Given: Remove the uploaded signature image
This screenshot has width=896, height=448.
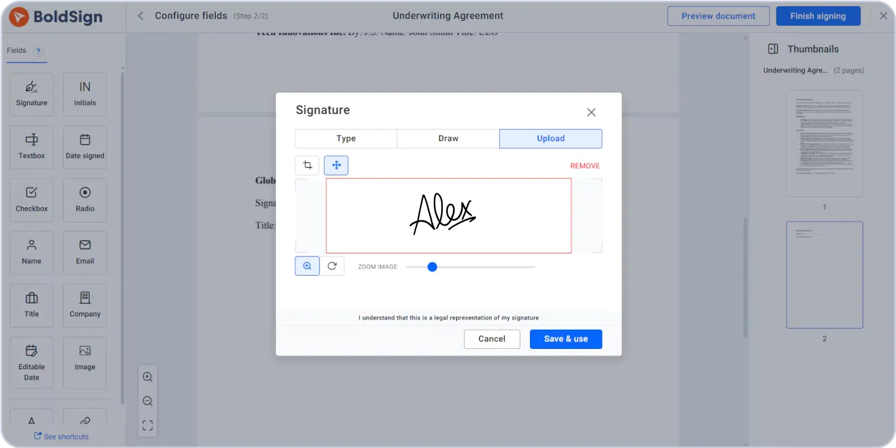Looking at the screenshot, I should point(585,166).
